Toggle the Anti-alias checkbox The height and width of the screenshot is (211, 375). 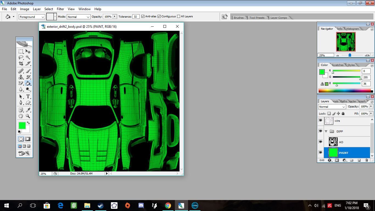pos(143,16)
